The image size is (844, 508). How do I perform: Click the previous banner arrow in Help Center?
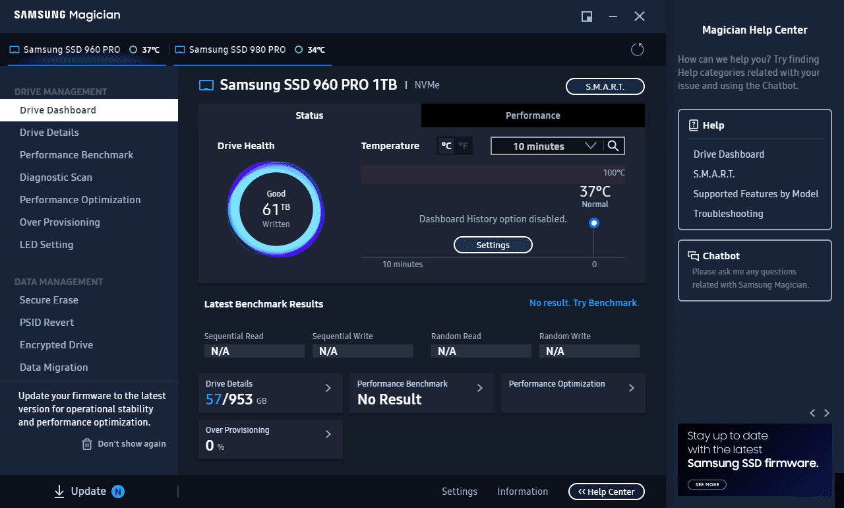coord(812,413)
